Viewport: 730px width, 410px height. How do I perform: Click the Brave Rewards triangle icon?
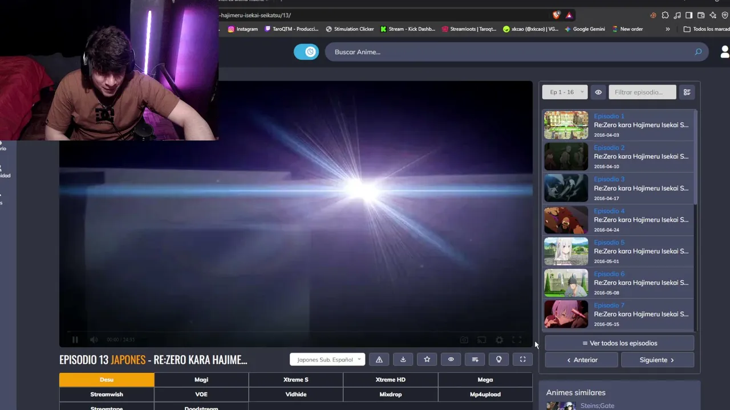pyautogui.click(x=569, y=15)
